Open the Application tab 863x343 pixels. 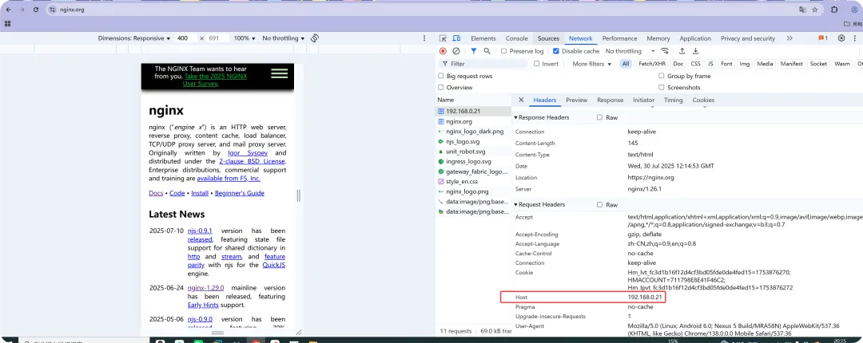pyautogui.click(x=695, y=38)
